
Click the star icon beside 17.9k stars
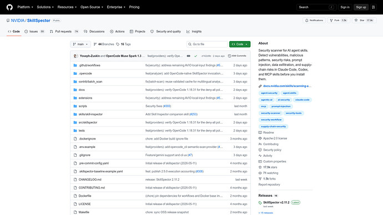pos(260,167)
